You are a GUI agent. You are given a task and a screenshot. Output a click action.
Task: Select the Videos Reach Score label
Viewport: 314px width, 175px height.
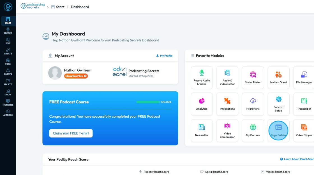click(x=278, y=172)
